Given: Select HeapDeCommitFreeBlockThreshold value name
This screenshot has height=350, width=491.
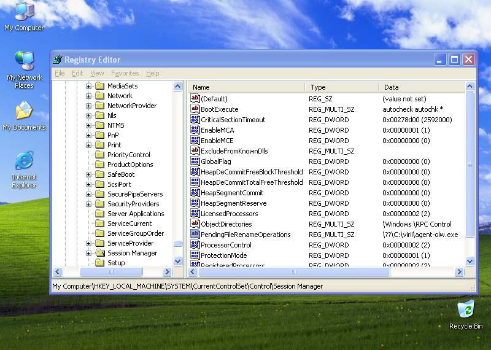Looking at the screenshot, I should pos(252,172).
